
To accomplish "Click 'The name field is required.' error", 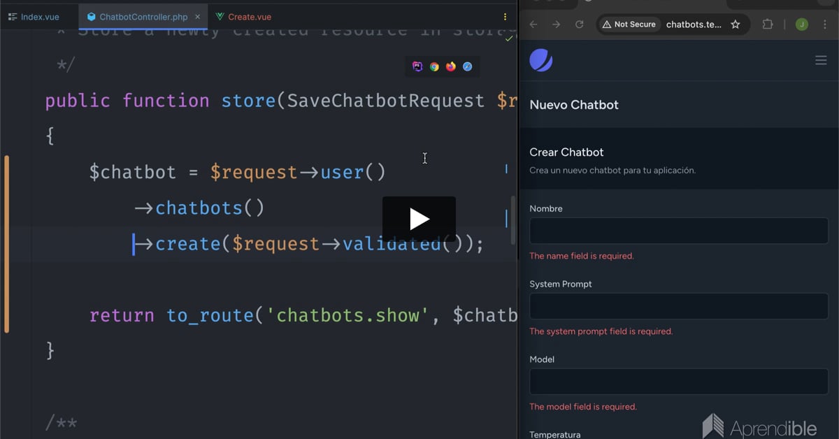I will pyautogui.click(x=582, y=256).
